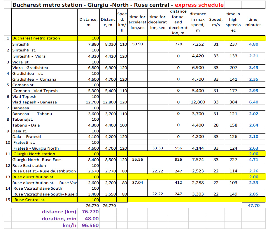Image resolution: width=270 pixels, height=232 pixels.
Task: Select the yellow 'Ruse Central st.' cell
Action: coord(30,200)
